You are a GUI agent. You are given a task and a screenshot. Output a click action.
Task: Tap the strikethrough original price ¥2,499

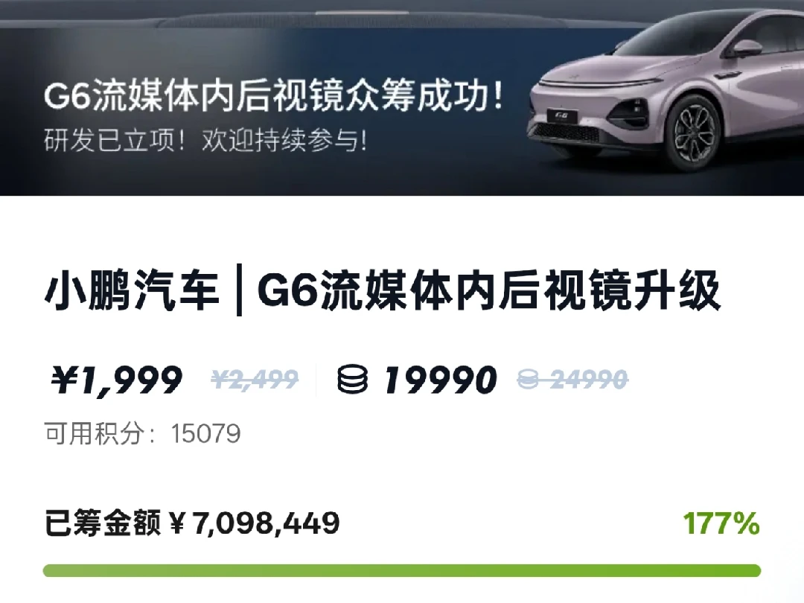[255, 380]
